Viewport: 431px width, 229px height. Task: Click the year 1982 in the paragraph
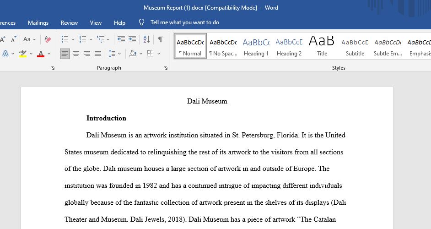click(150, 185)
